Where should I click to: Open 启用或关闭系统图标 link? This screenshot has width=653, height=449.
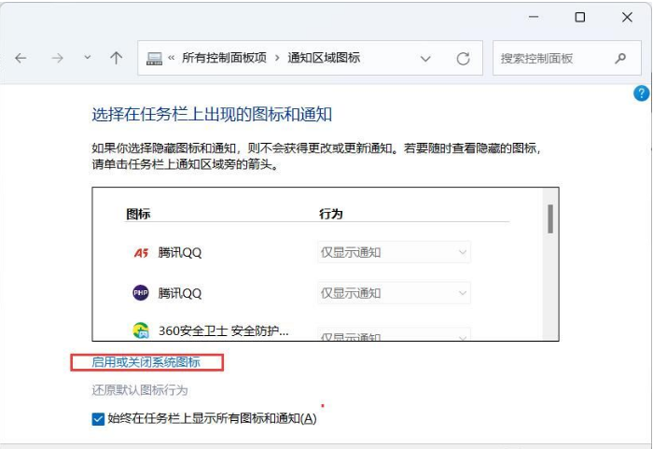click(x=146, y=362)
